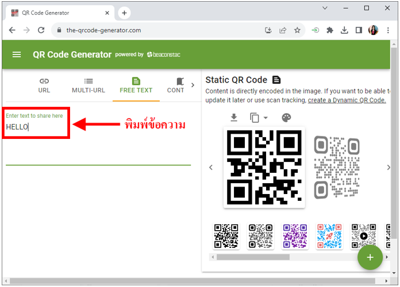Click the green plus floating button
Image resolution: width=400 pixels, height=287 pixels.
370,257
